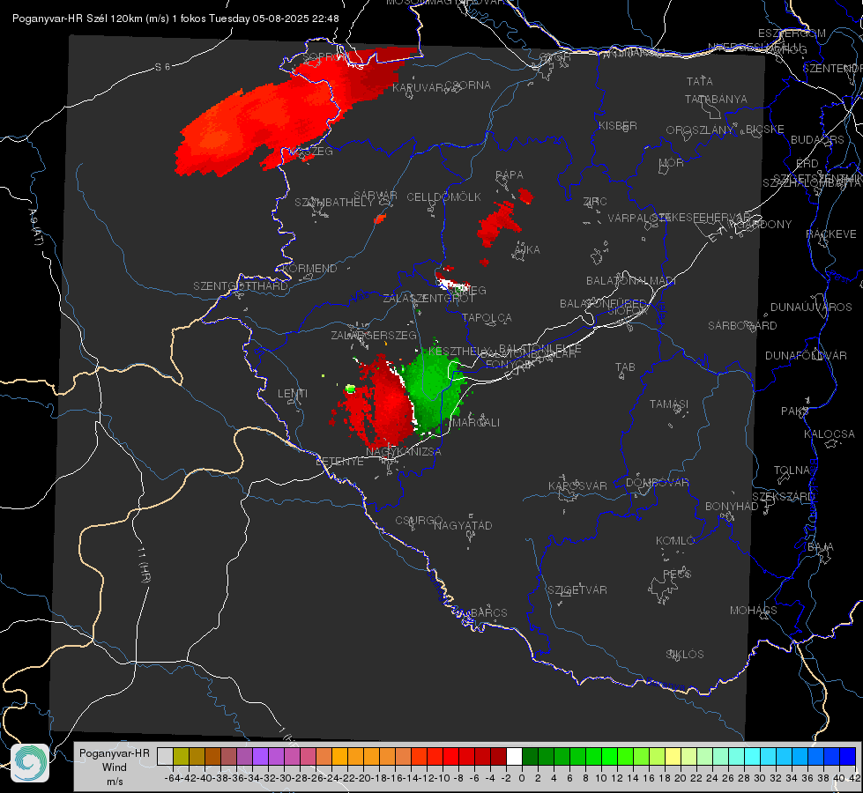Click the DOMBÓVÁR city label
This screenshot has height=793, width=863.
click(658, 482)
